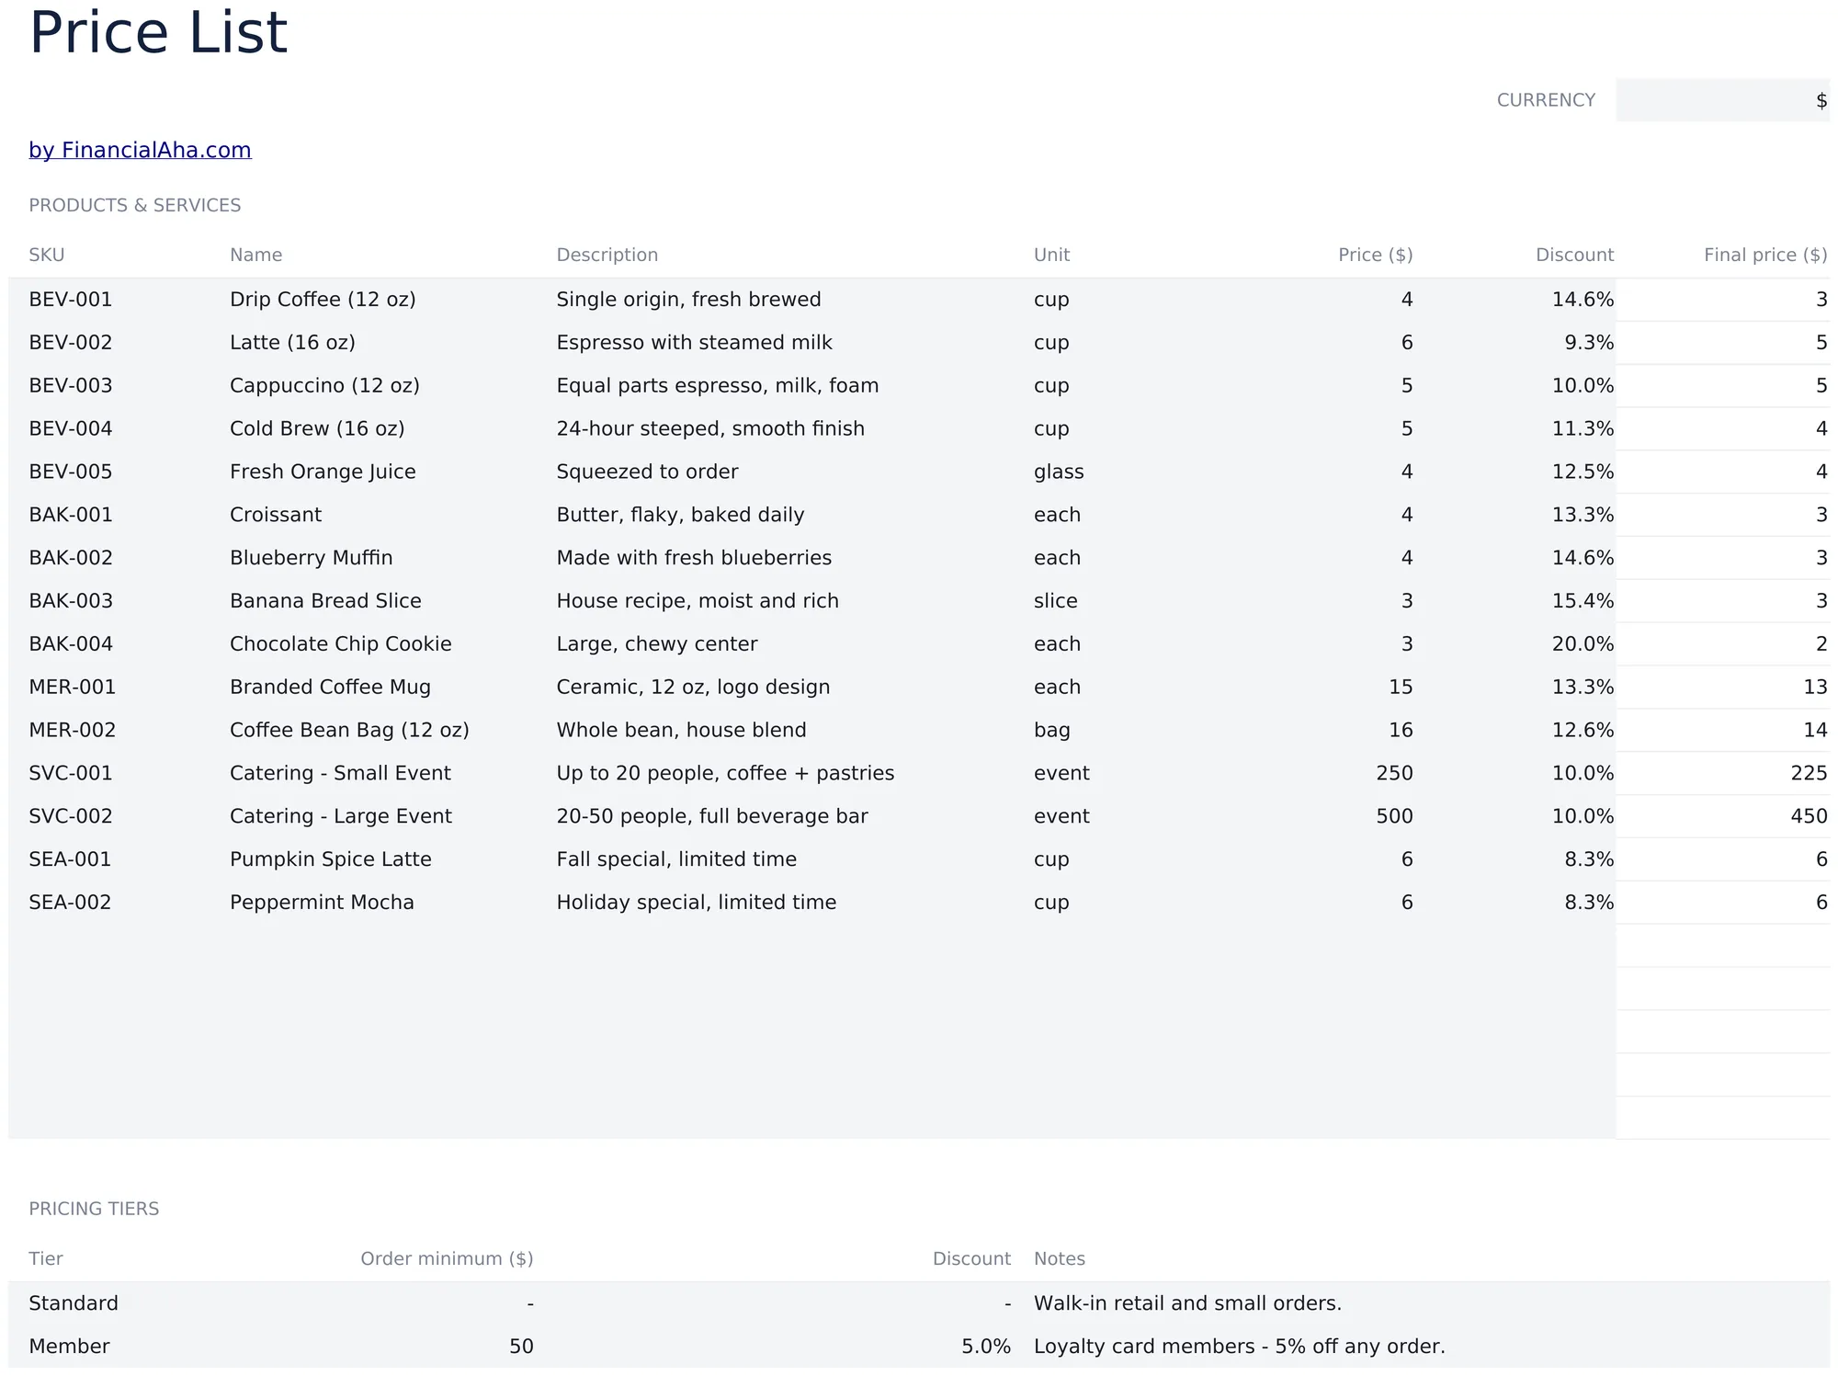Click the Final price ($) column header
Screen dimensions: 1838x1376
(x=1765, y=255)
